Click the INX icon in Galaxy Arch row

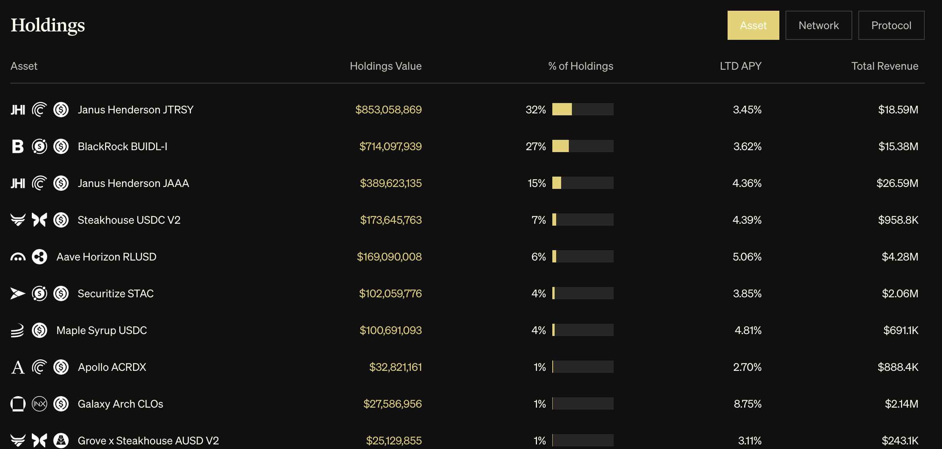pyautogui.click(x=40, y=404)
